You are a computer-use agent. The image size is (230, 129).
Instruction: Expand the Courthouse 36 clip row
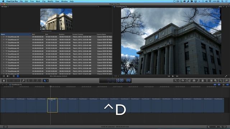coord(4,37)
